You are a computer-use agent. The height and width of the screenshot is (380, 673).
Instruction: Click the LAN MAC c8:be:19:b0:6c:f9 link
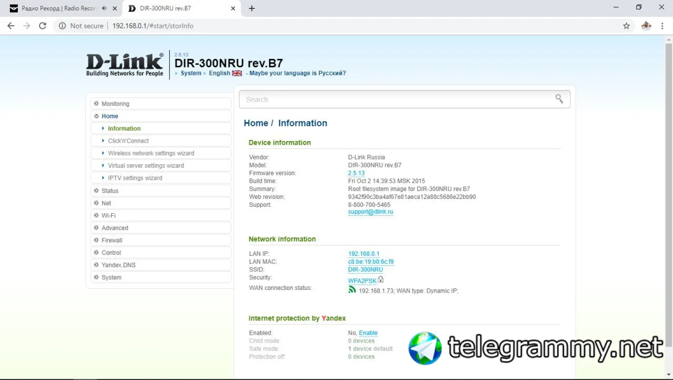pos(371,262)
